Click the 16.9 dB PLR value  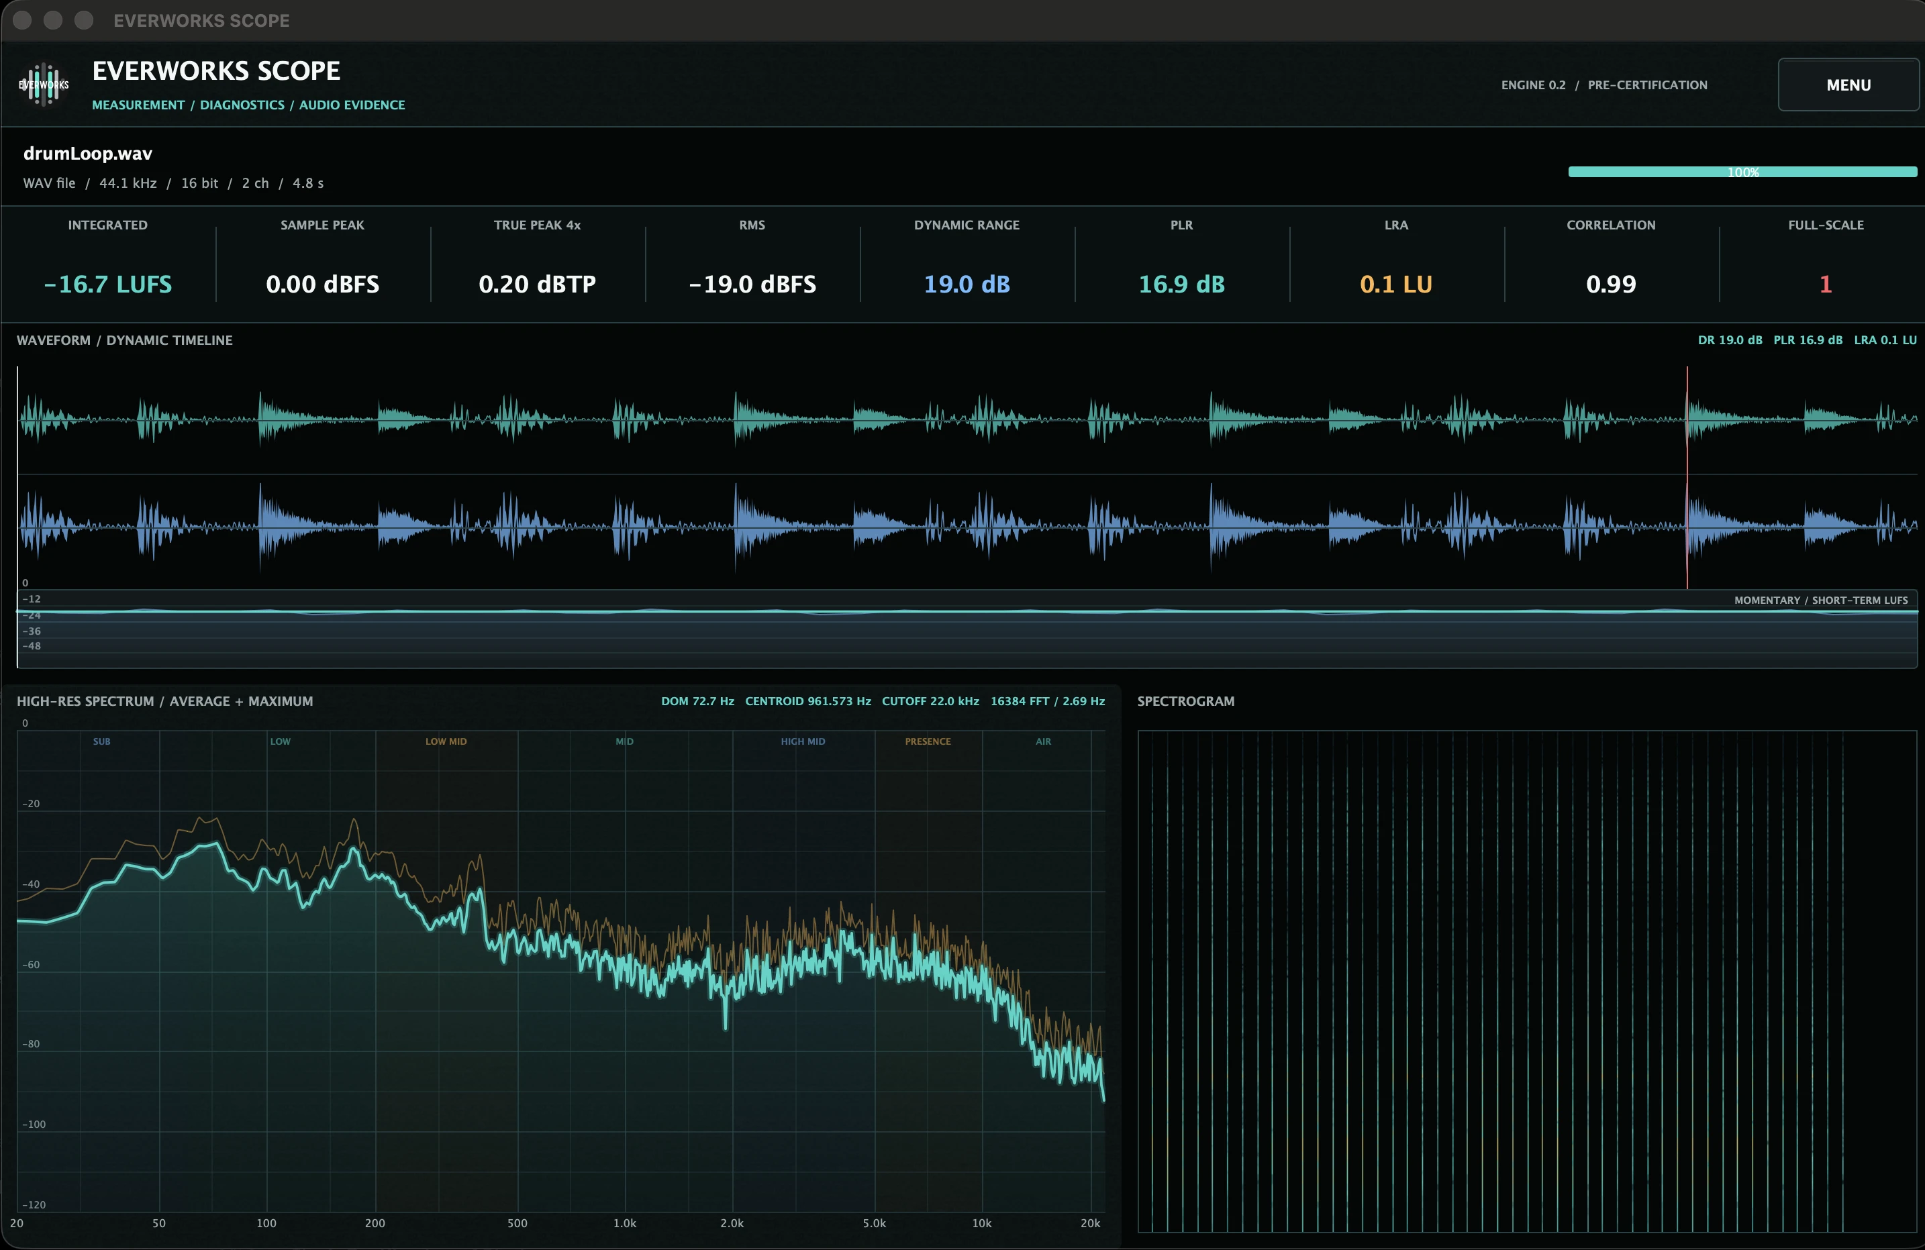pyautogui.click(x=1182, y=284)
